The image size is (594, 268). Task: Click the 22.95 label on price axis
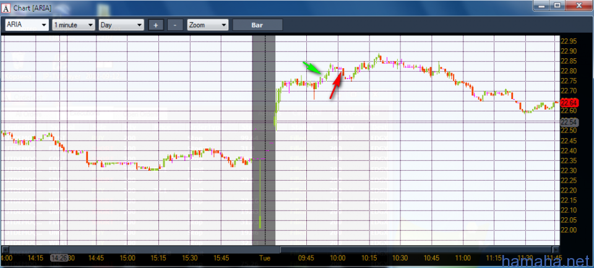[569, 41]
